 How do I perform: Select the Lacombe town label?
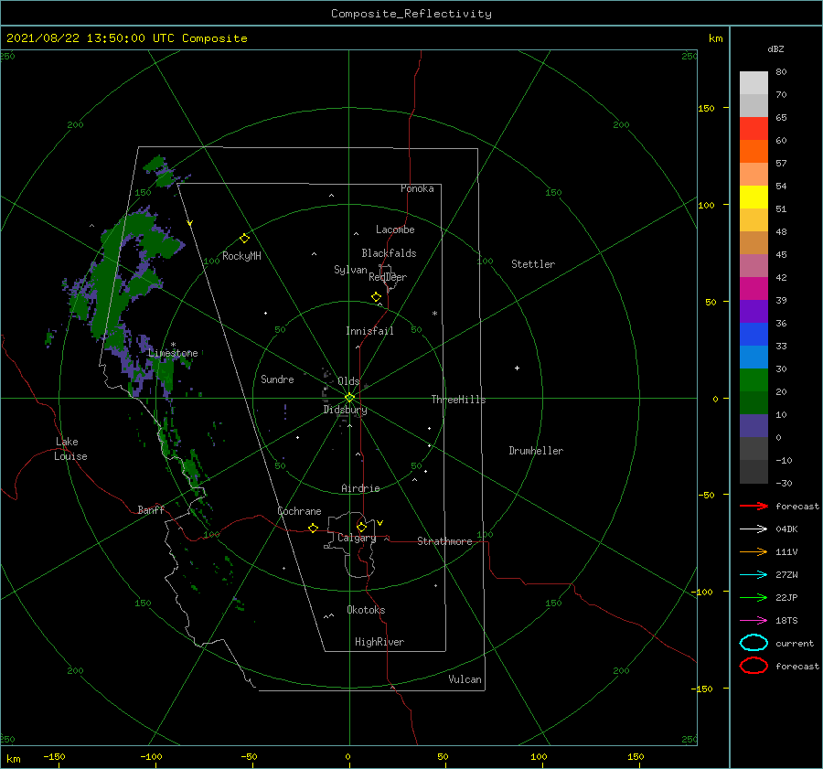click(395, 230)
